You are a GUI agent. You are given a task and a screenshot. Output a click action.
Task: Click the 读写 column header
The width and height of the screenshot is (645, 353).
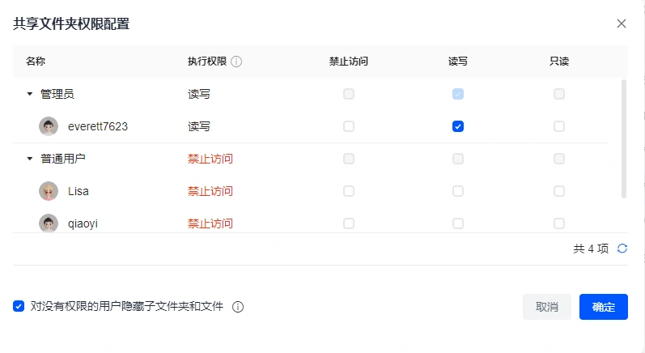click(x=458, y=62)
